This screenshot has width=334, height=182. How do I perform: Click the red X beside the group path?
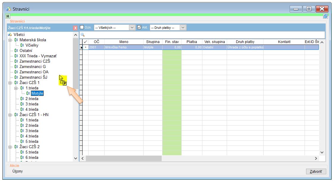(x=75, y=28)
